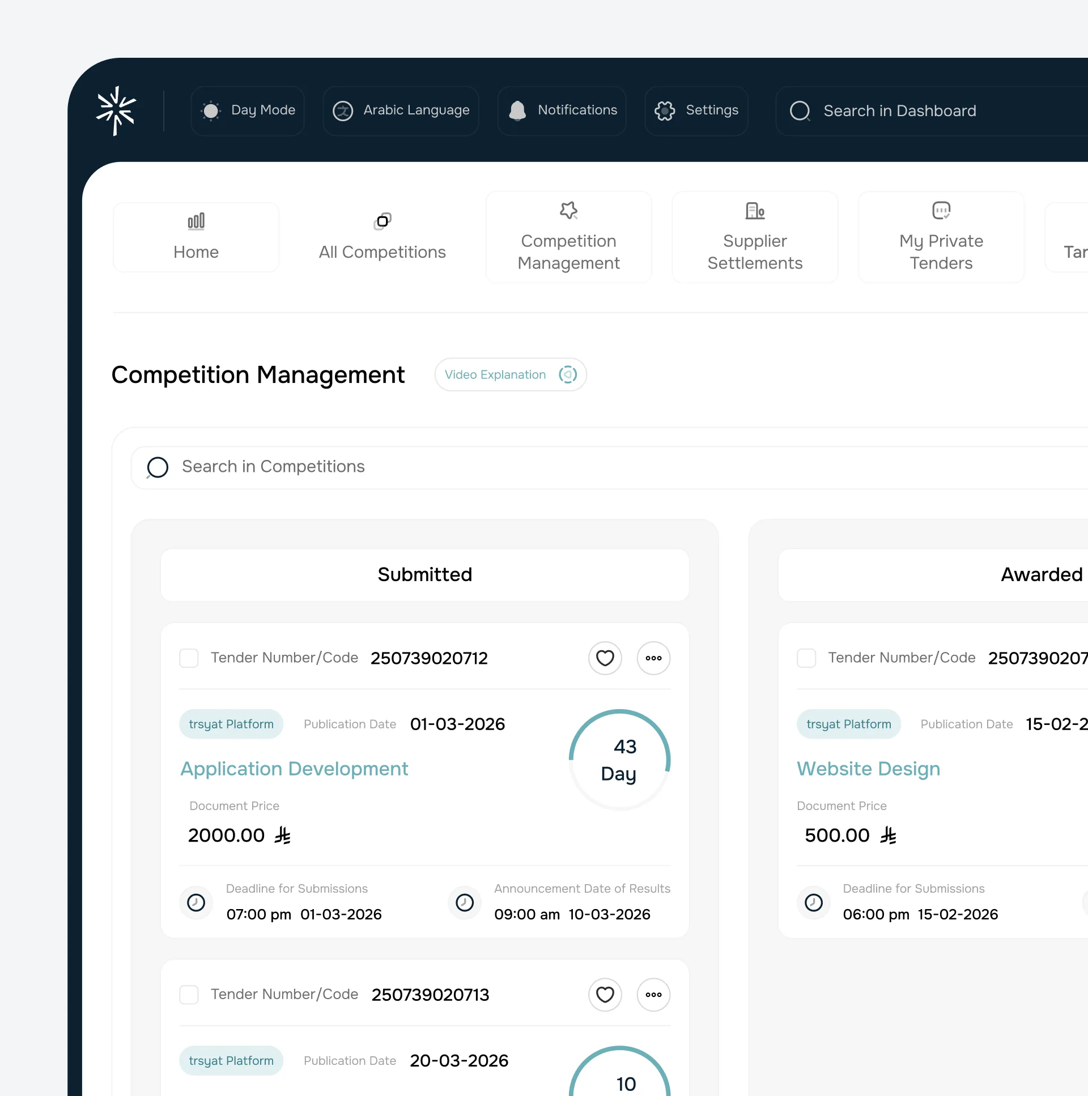Check the checkbox for tender 250739020713
This screenshot has width=1088, height=1096.
pyautogui.click(x=189, y=995)
